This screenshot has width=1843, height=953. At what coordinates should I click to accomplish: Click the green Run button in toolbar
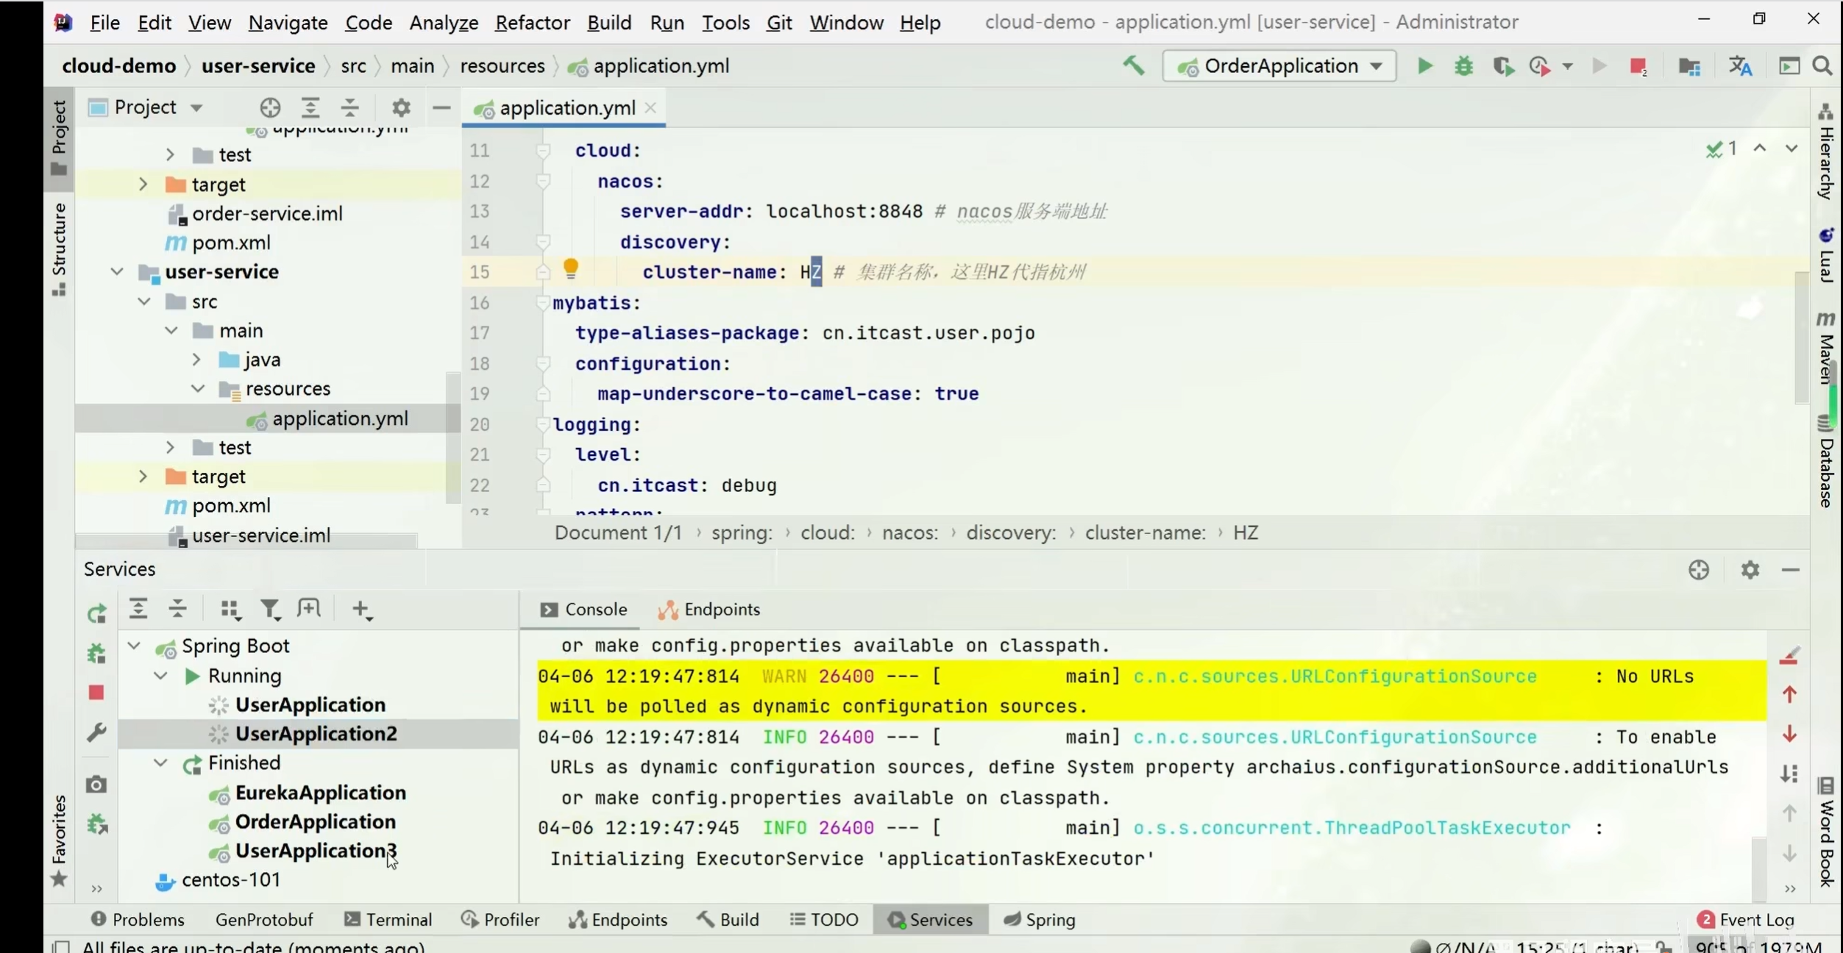point(1424,66)
